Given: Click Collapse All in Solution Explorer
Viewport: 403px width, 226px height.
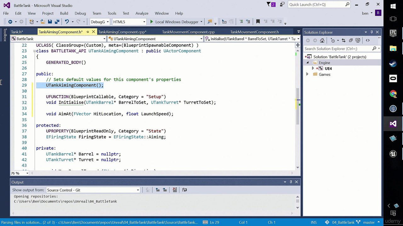Looking at the screenshot, I should tap(351, 40).
